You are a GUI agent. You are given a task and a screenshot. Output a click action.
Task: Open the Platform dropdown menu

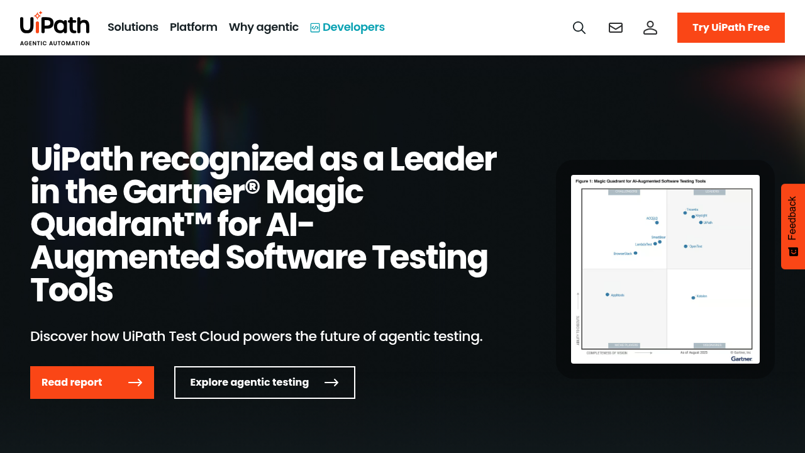coord(193,27)
